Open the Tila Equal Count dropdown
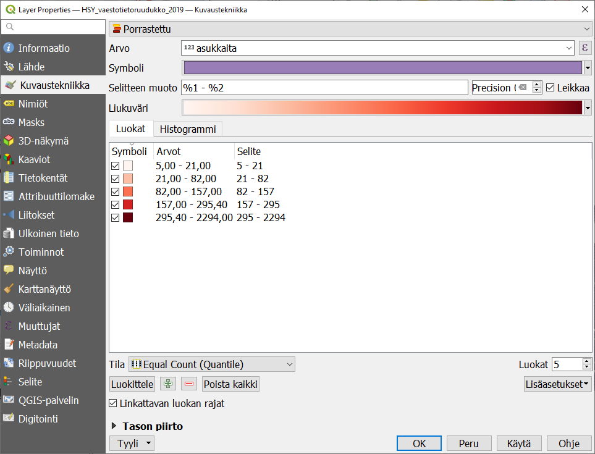Viewport: 595px width, 454px height. point(211,364)
